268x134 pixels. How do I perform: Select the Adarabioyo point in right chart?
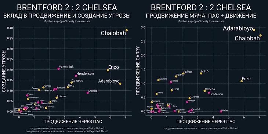pyautogui.click(x=254, y=30)
